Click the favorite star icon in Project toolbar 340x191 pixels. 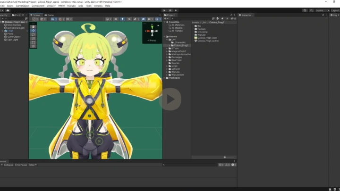[x=227, y=18]
